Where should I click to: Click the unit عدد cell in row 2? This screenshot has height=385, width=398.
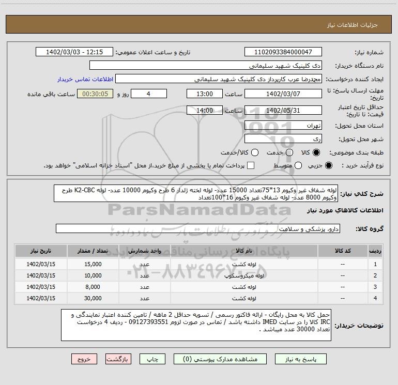click(144, 275)
